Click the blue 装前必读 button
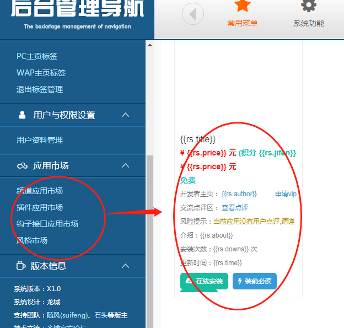 [x=254, y=281]
